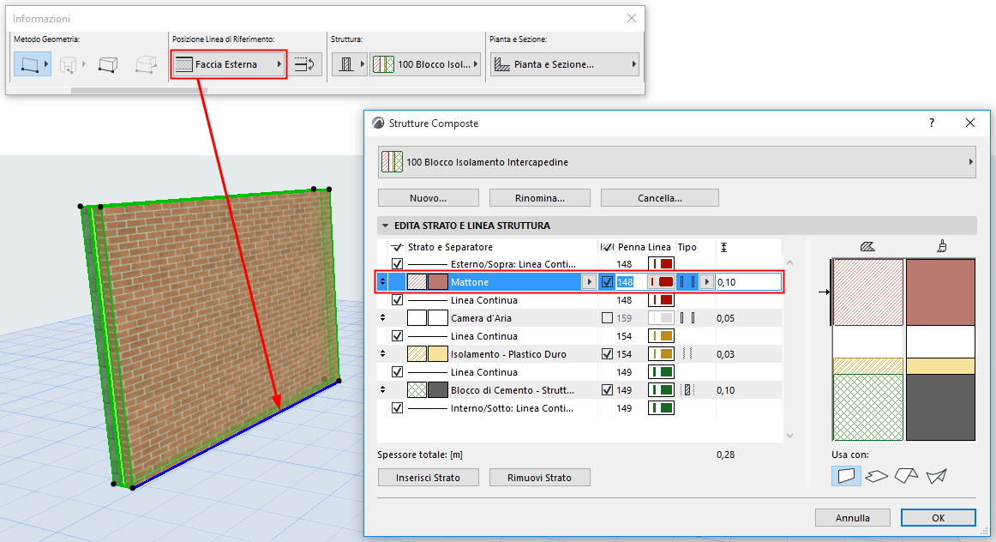The width and height of the screenshot is (996, 542).
Task: Click the Rinomina button
Action: pyautogui.click(x=540, y=198)
